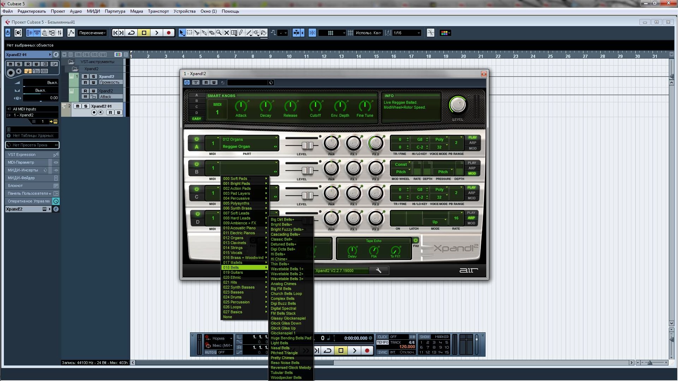
Task: Click Go to previous marker button
Action: 115,33
